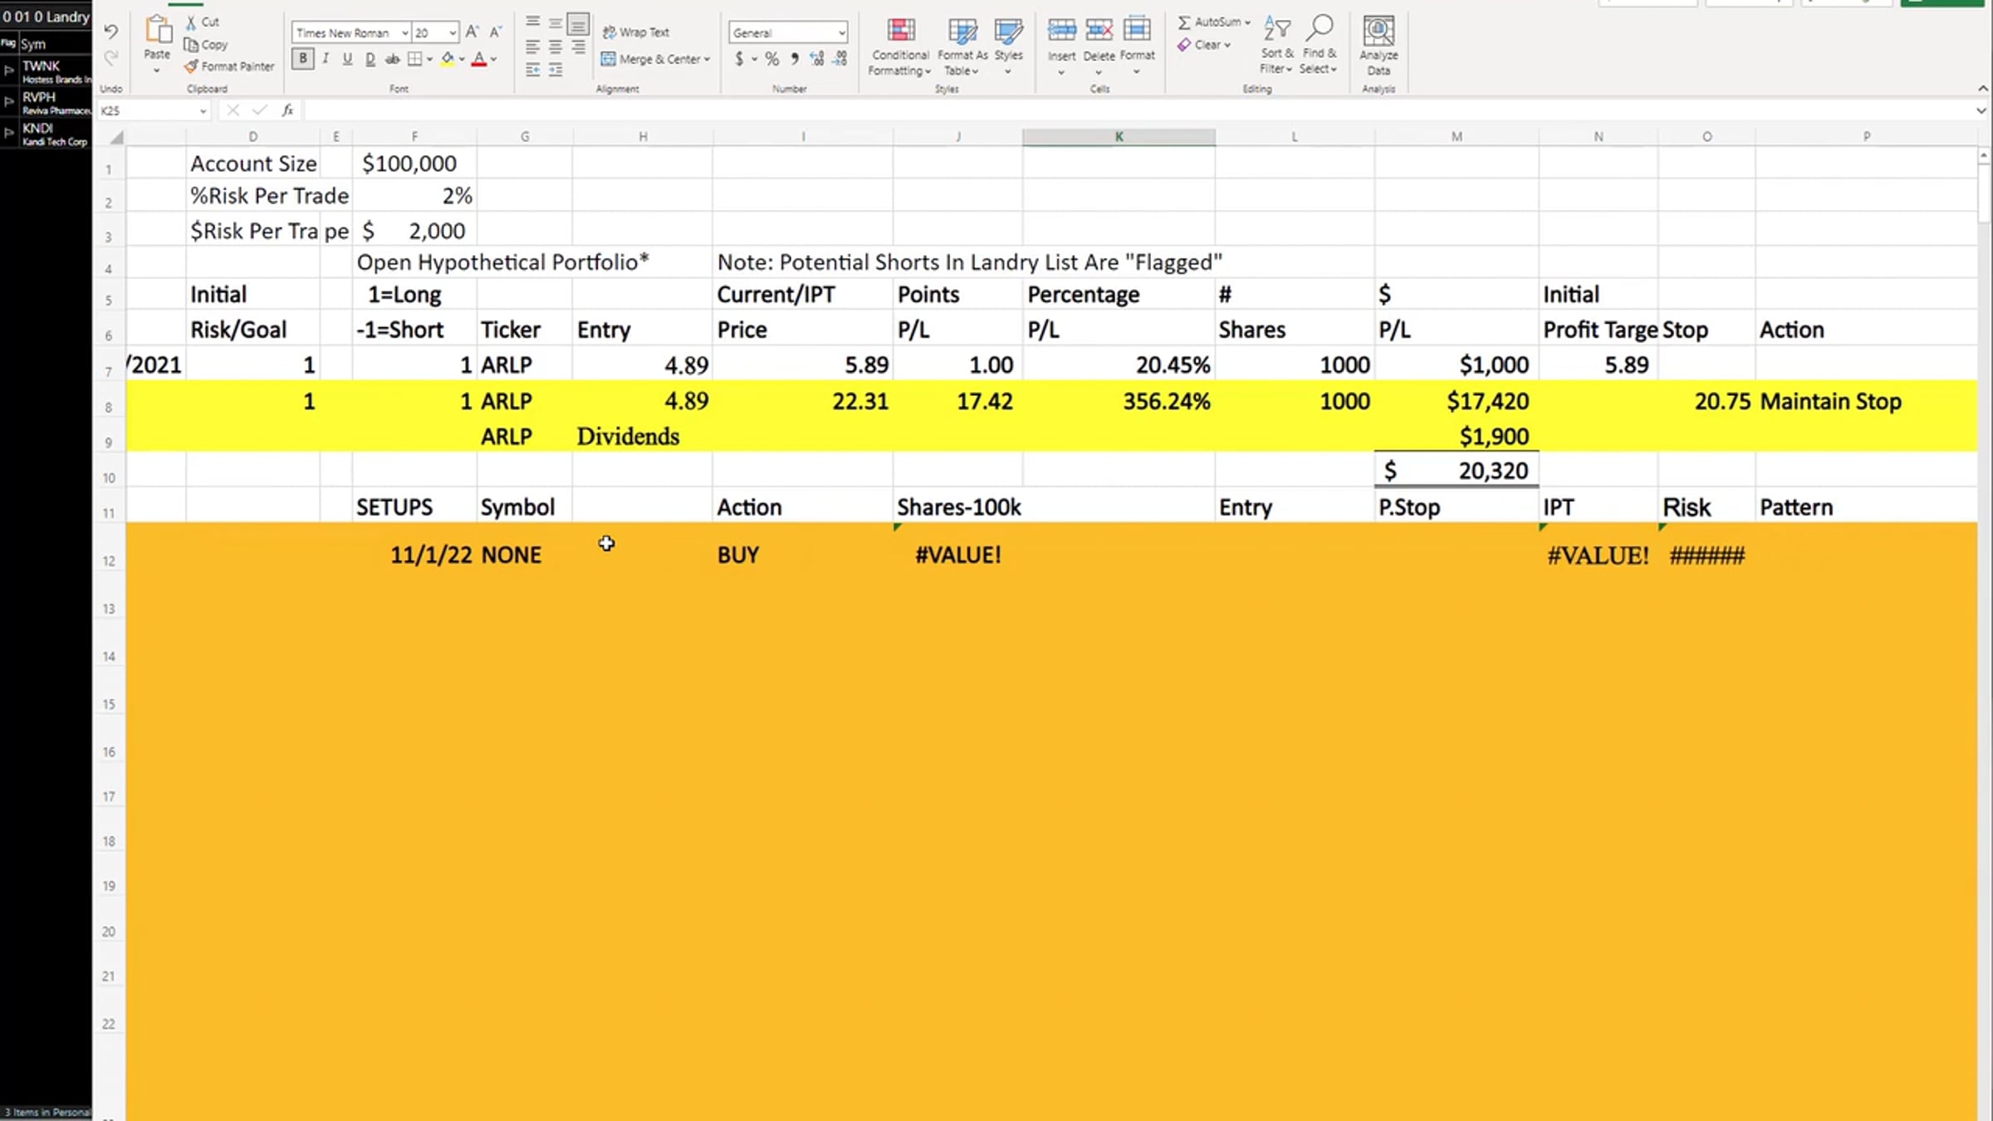This screenshot has width=1993, height=1121.
Task: Toggle Wrap Text for cells
Action: [635, 32]
